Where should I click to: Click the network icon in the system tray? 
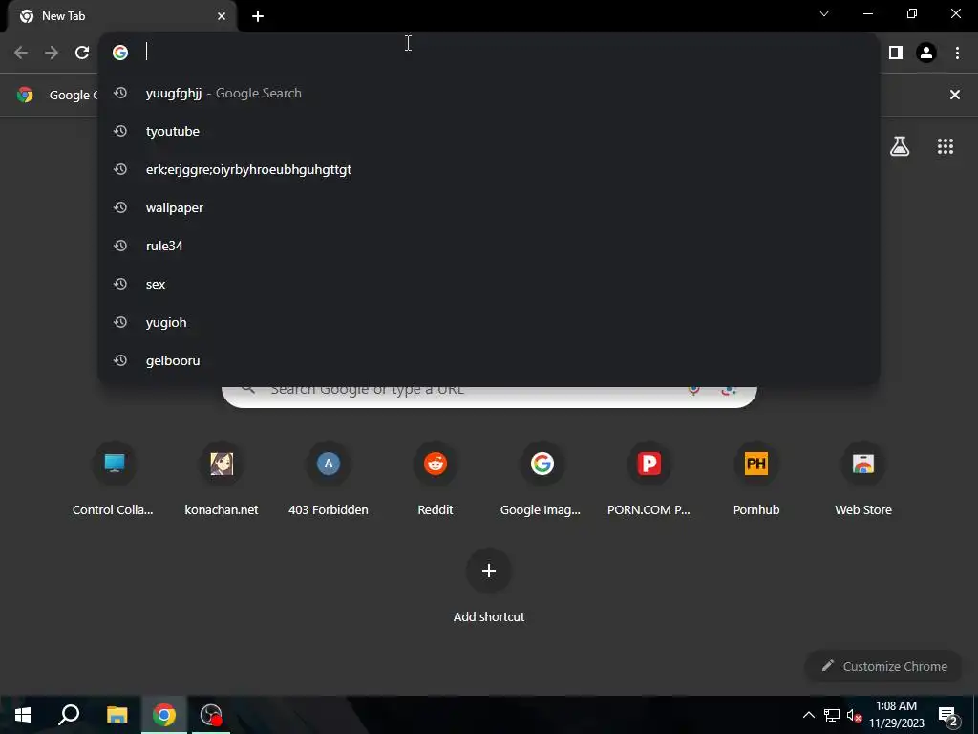click(832, 715)
